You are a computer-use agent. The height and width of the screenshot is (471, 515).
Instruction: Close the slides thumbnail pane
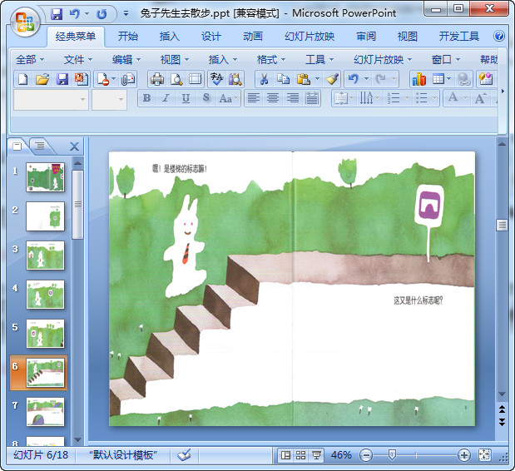(x=75, y=146)
